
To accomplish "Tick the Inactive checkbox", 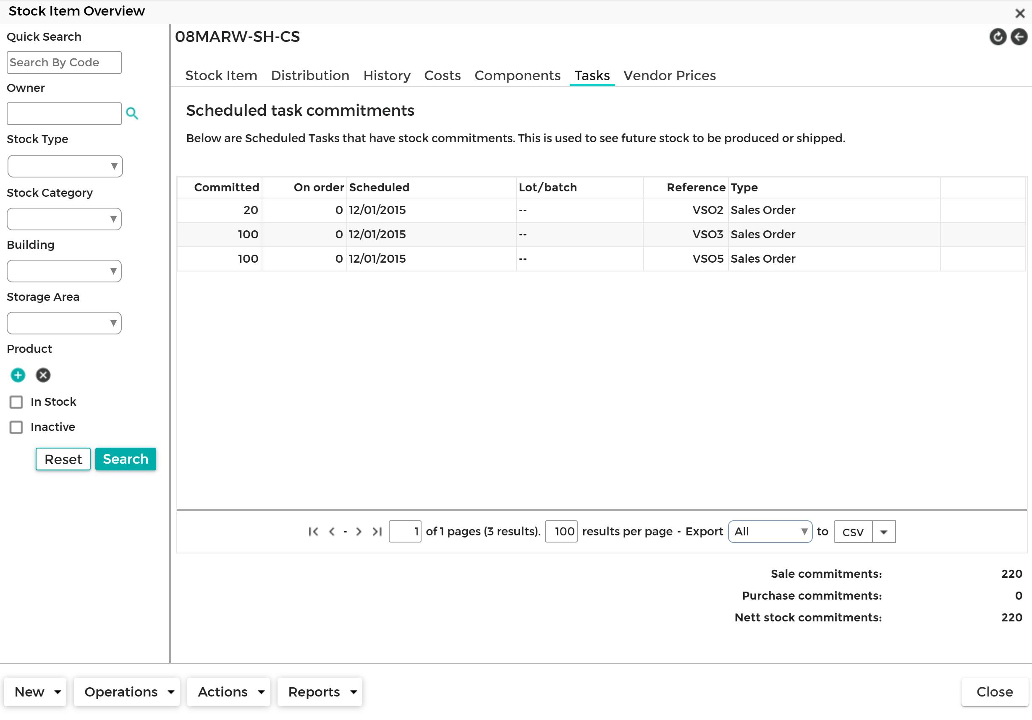I will click(16, 427).
